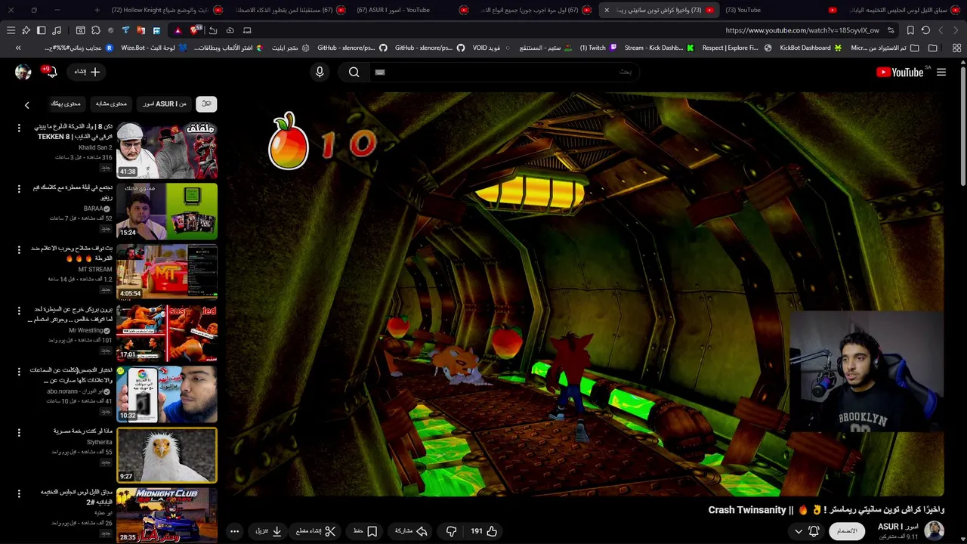The width and height of the screenshot is (967, 544).
Task: Like the video with thumbs-up 191
Action: (484, 531)
